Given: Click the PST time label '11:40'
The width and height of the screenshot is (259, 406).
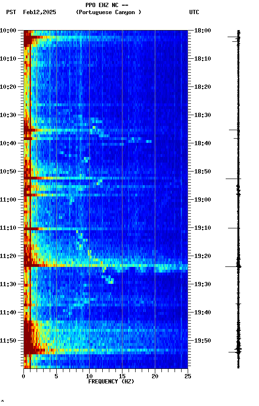Looking at the screenshot, I should pyautogui.click(x=8, y=312).
